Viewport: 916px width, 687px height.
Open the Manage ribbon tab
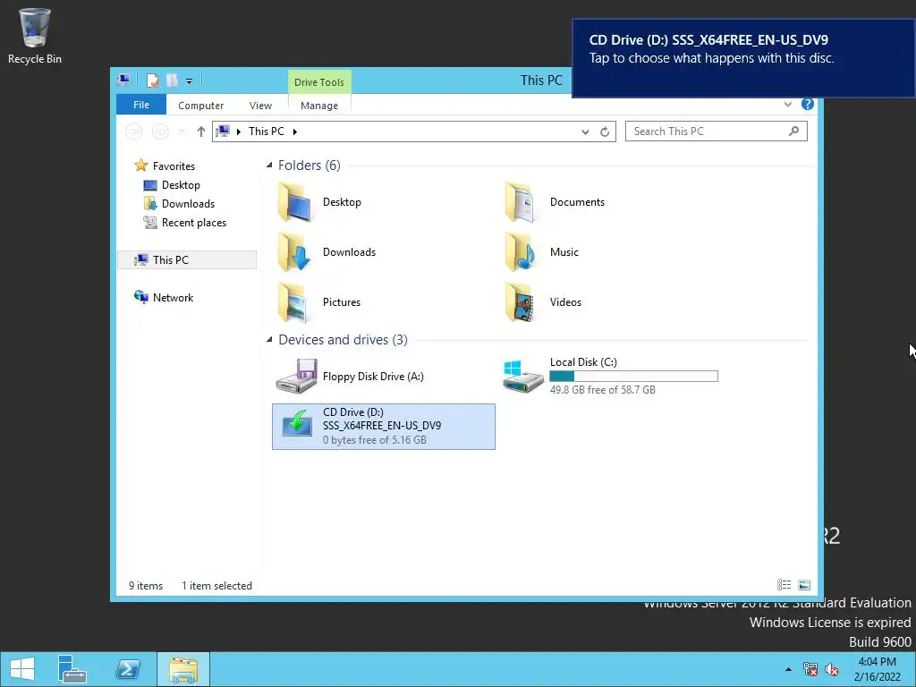319,106
